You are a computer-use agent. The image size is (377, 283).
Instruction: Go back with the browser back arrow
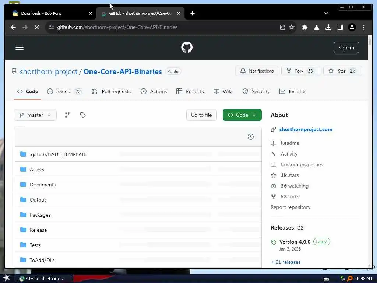pos(13,27)
